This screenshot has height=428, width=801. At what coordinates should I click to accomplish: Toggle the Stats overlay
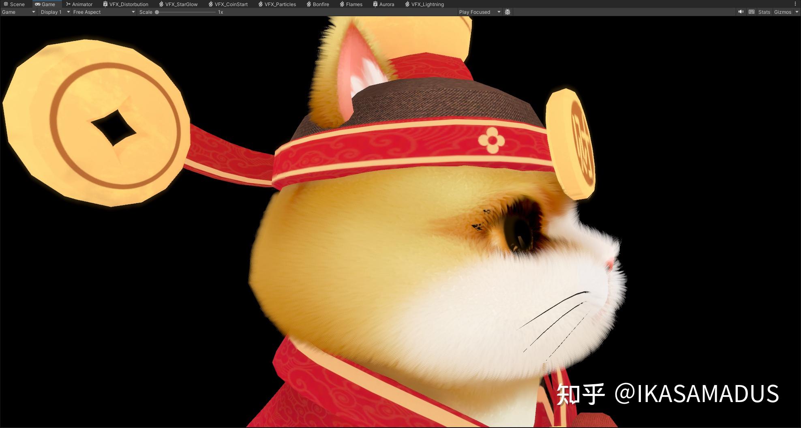pos(764,12)
